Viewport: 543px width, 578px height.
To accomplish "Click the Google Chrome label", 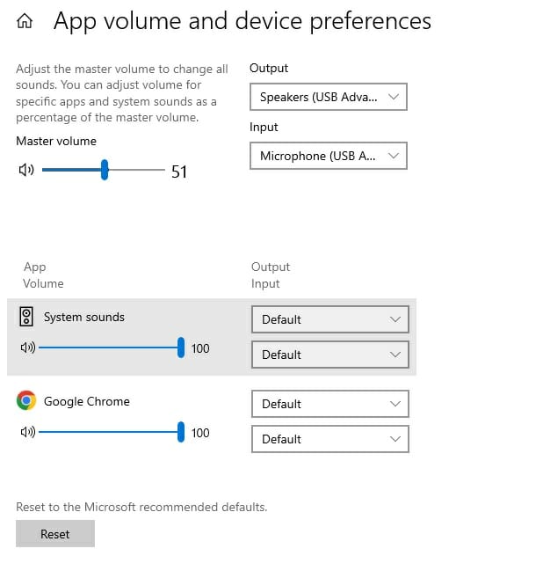I will (87, 401).
